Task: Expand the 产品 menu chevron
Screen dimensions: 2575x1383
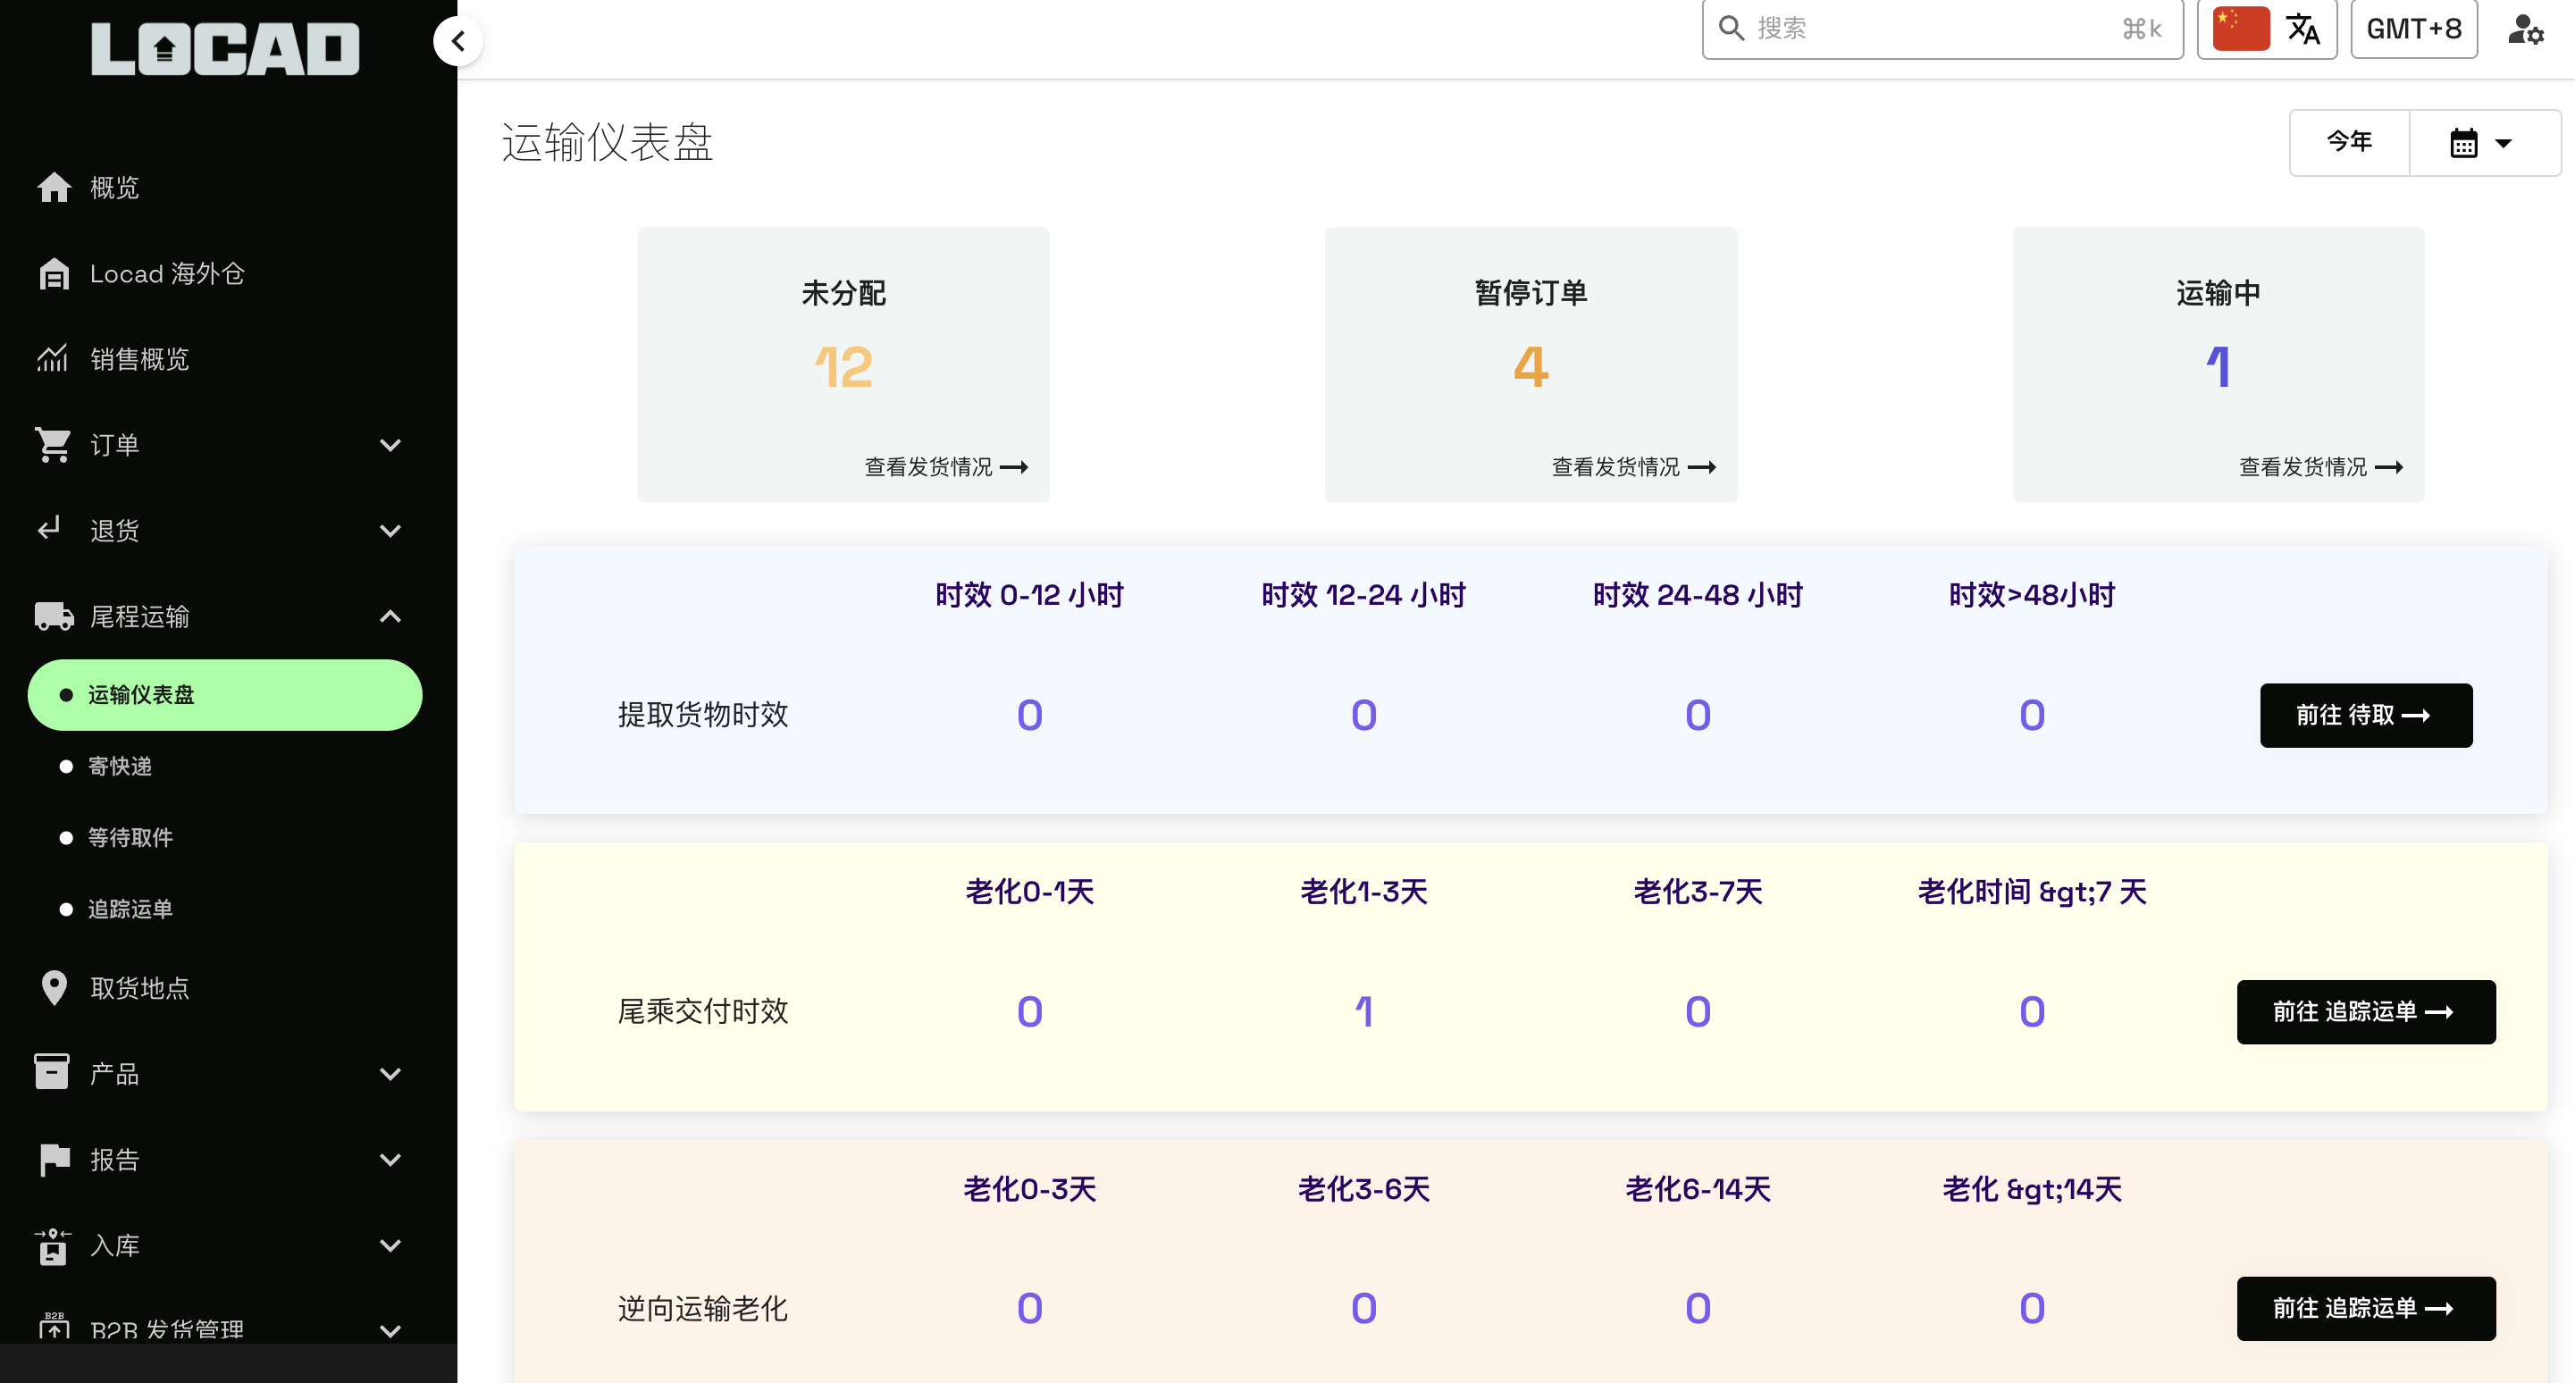Action: click(390, 1074)
